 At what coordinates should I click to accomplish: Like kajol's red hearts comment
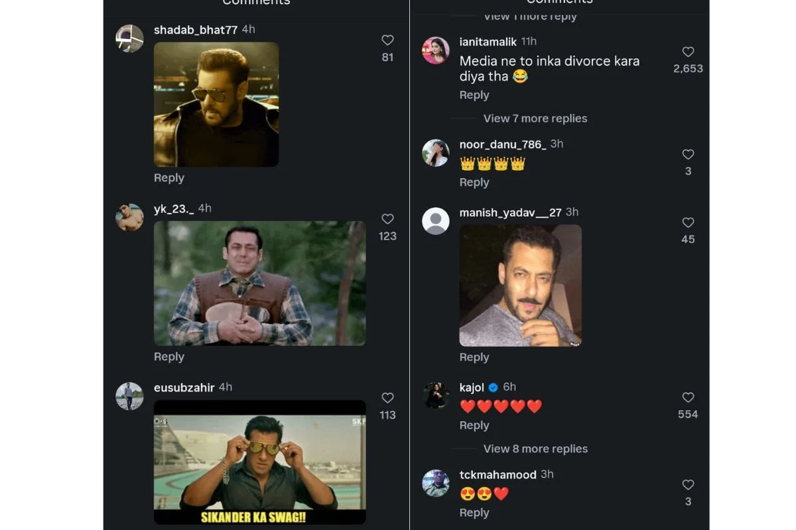(688, 397)
